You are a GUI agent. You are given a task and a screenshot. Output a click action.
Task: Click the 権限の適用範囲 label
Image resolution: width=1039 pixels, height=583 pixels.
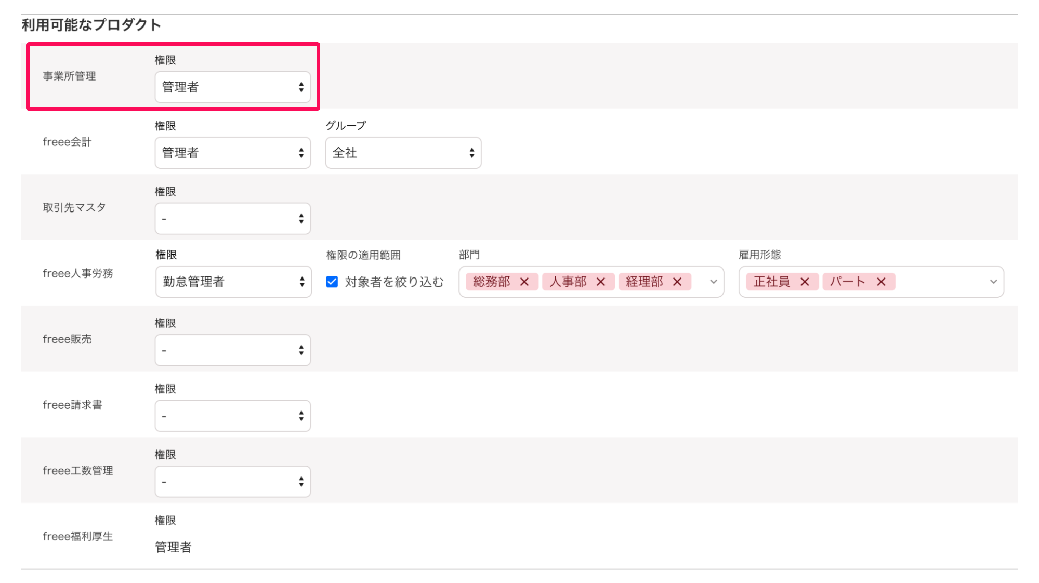click(x=363, y=255)
